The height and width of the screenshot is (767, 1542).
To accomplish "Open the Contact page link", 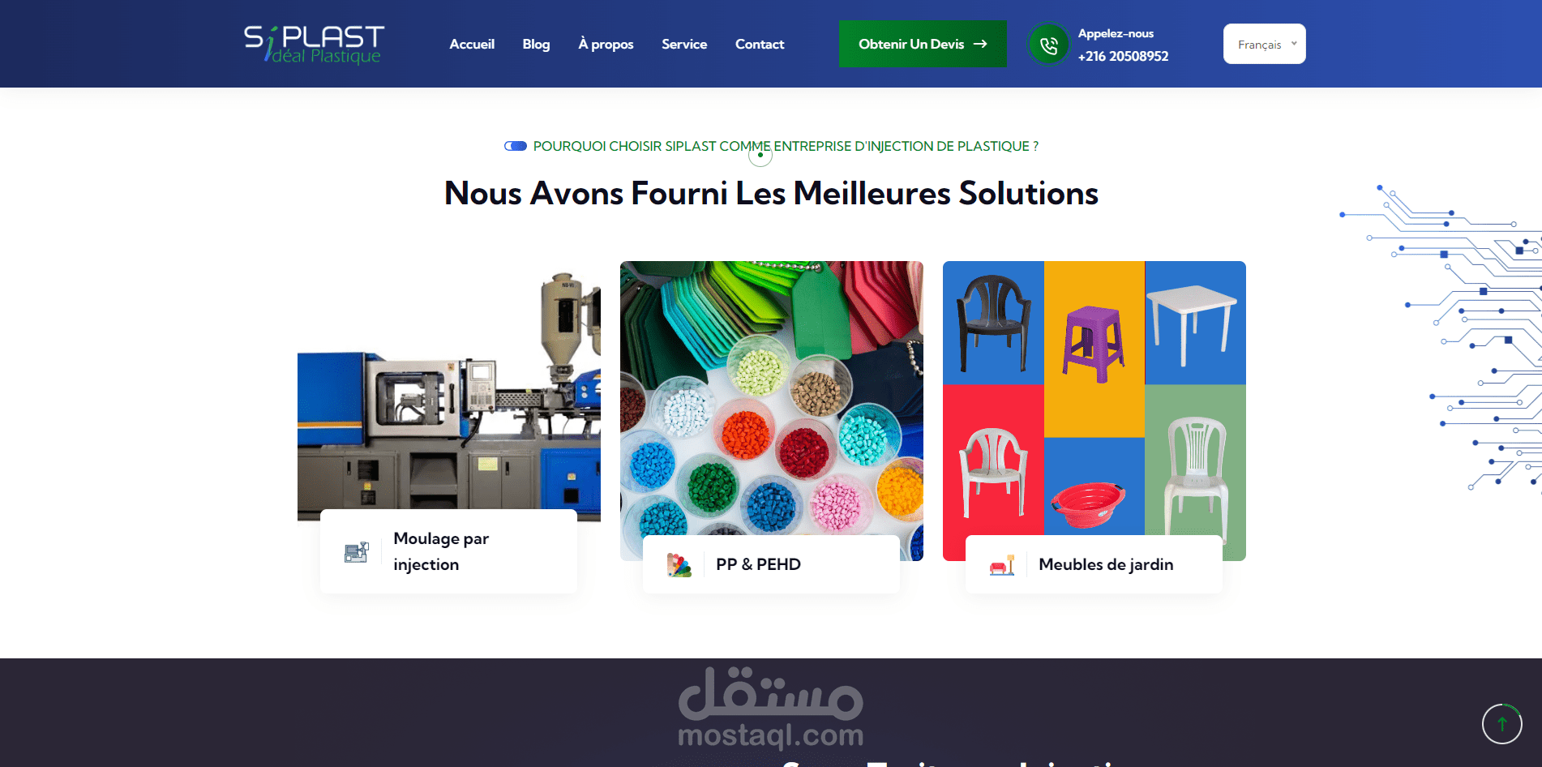I will (760, 44).
